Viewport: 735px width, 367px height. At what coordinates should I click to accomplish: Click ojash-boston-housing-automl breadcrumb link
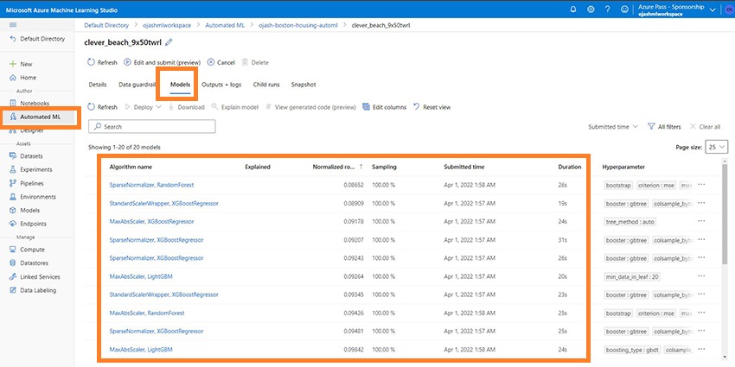[x=298, y=25]
